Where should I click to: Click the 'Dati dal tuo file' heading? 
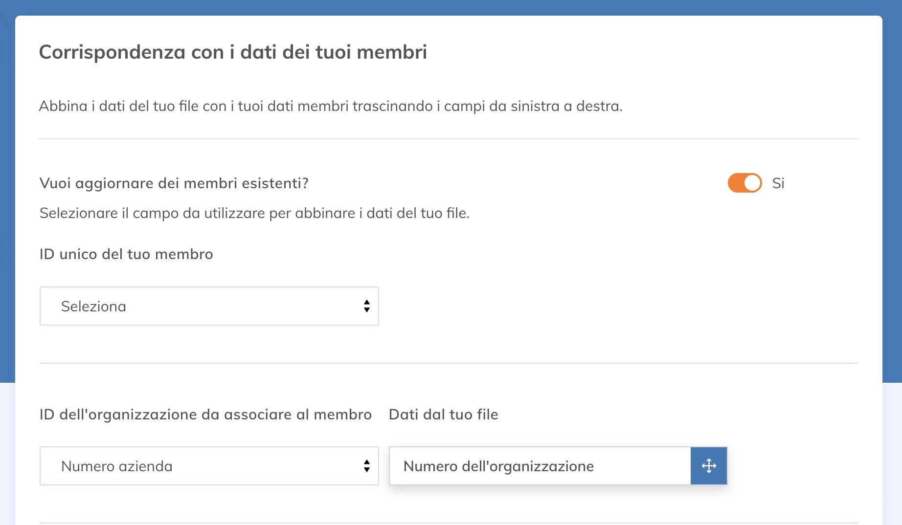click(443, 414)
